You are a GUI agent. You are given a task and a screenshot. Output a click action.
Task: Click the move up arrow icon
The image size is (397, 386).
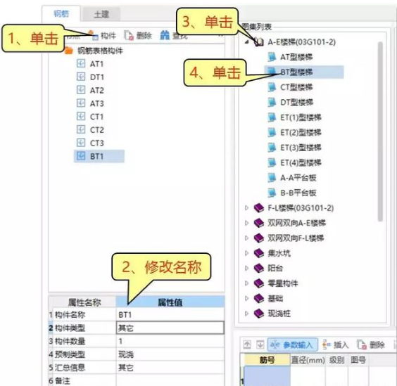tap(247, 345)
